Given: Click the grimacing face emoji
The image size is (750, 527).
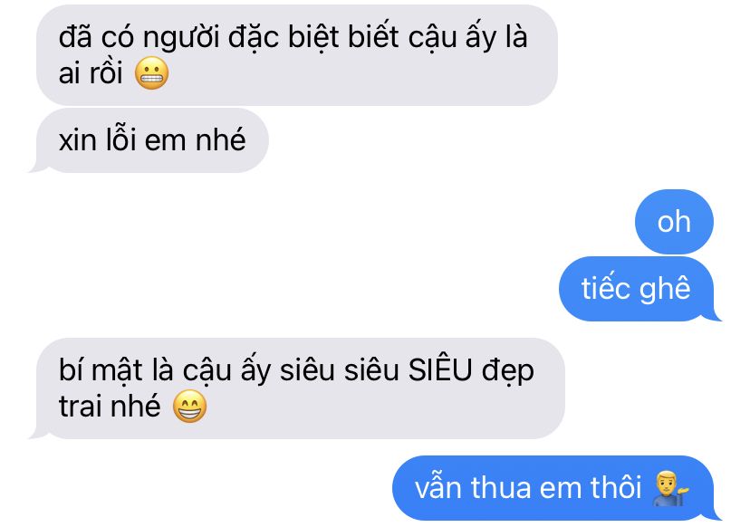Looking at the screenshot, I should tap(151, 73).
